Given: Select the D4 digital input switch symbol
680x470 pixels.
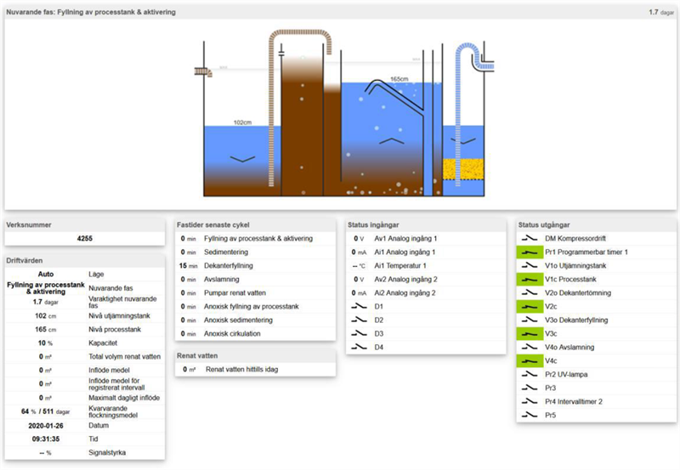Looking at the screenshot, I should pos(358,347).
